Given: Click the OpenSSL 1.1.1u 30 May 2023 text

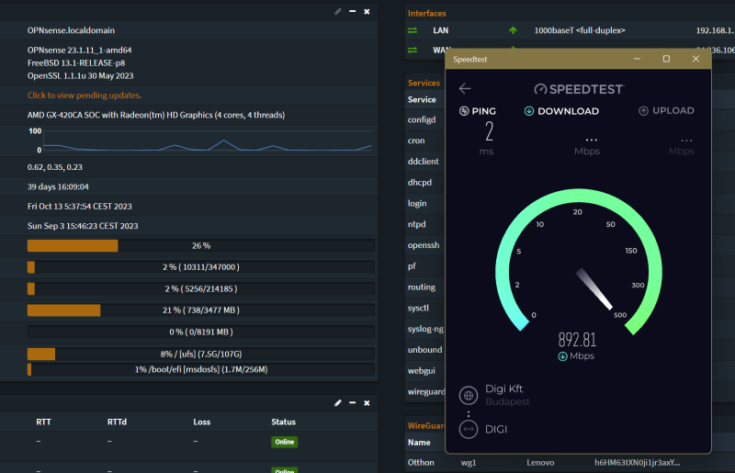Looking at the screenshot, I should [x=80, y=75].
